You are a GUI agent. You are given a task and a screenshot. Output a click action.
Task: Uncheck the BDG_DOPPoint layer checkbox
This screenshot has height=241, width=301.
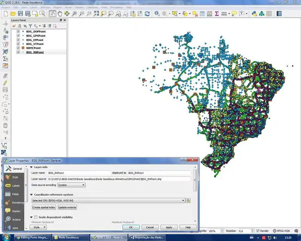coord(18,32)
